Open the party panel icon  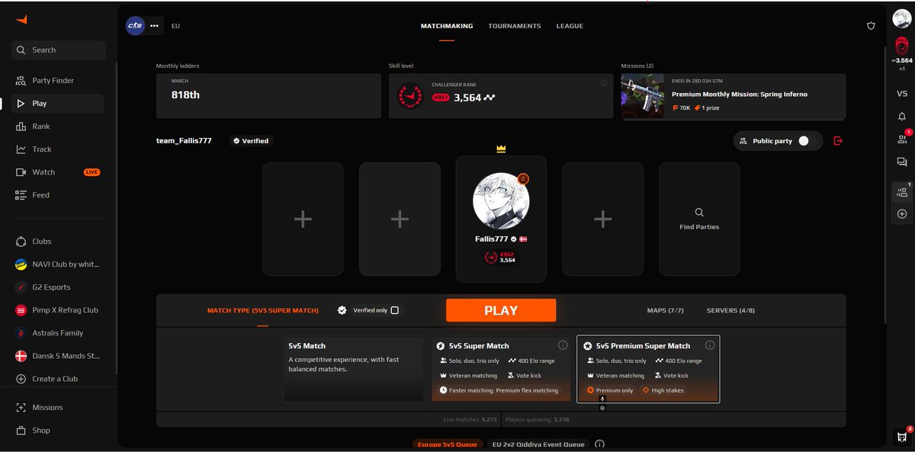pos(902,192)
